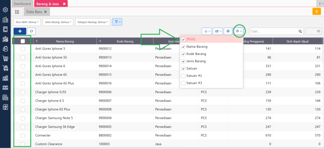
Task: Open the bank building icon in sidebar
Action: [x=5, y=39]
